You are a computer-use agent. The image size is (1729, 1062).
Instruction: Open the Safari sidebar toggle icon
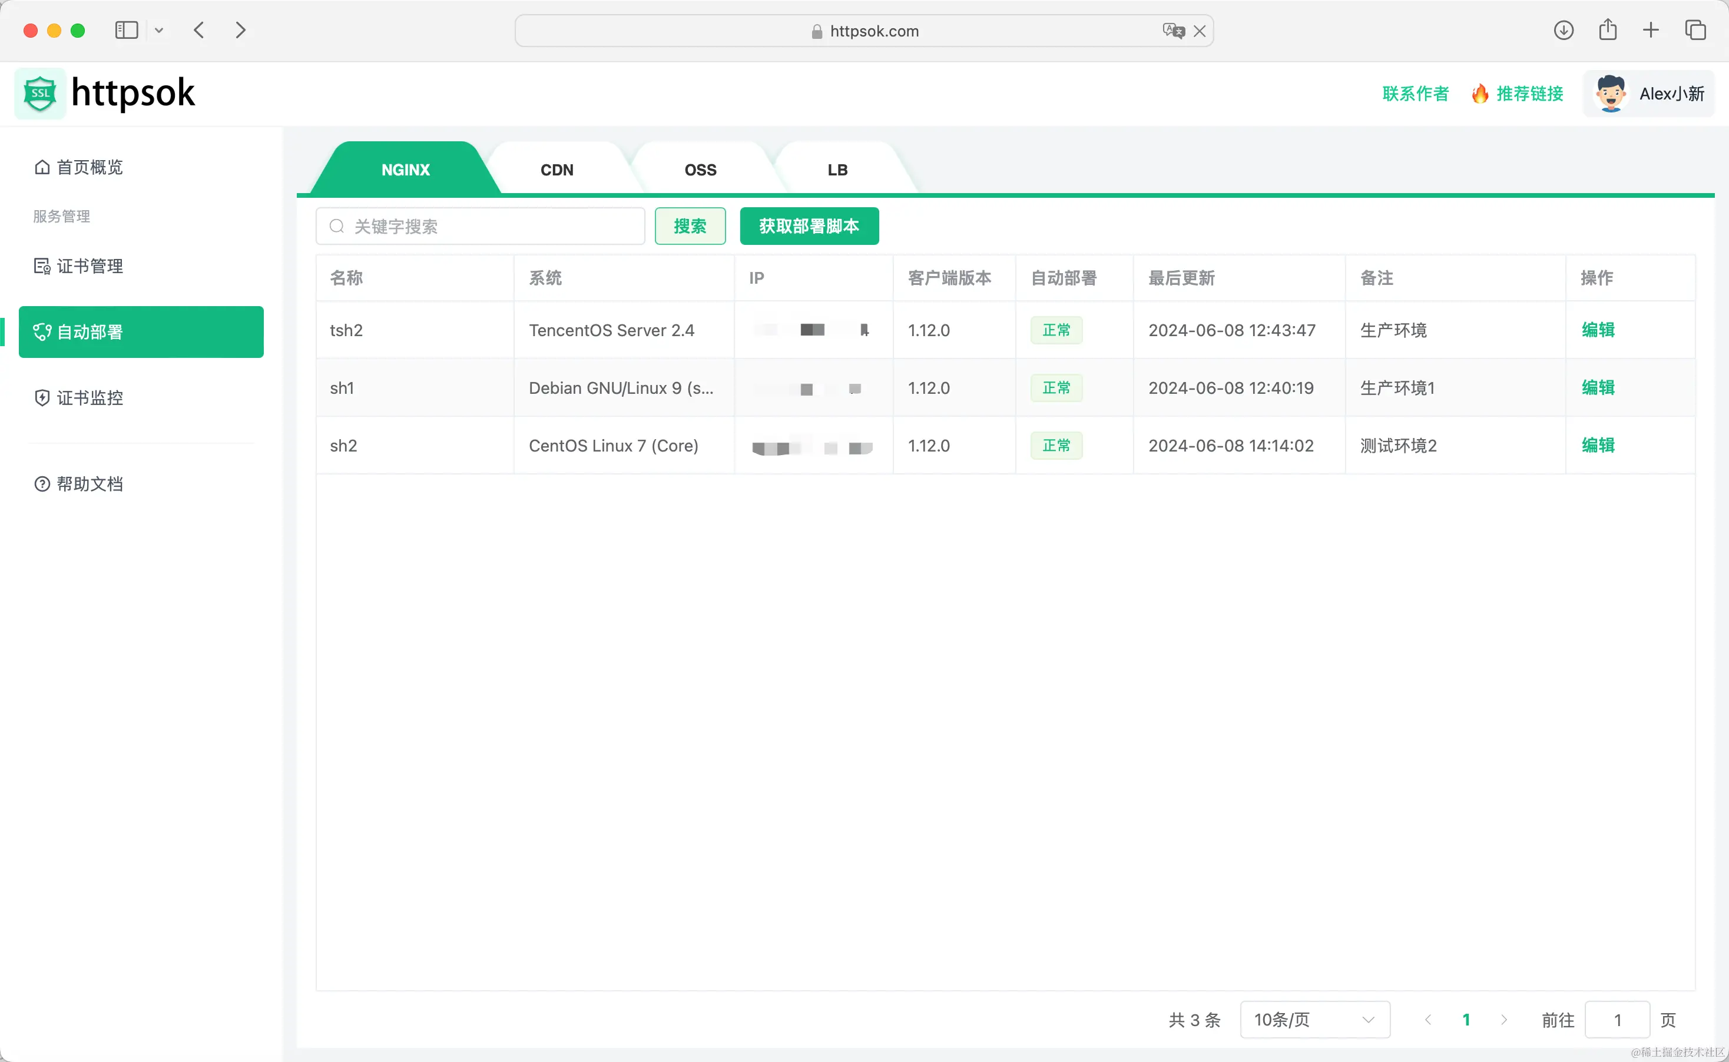[127, 30]
